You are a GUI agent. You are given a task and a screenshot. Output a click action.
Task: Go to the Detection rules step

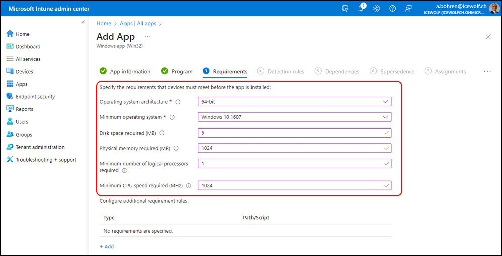(281, 71)
